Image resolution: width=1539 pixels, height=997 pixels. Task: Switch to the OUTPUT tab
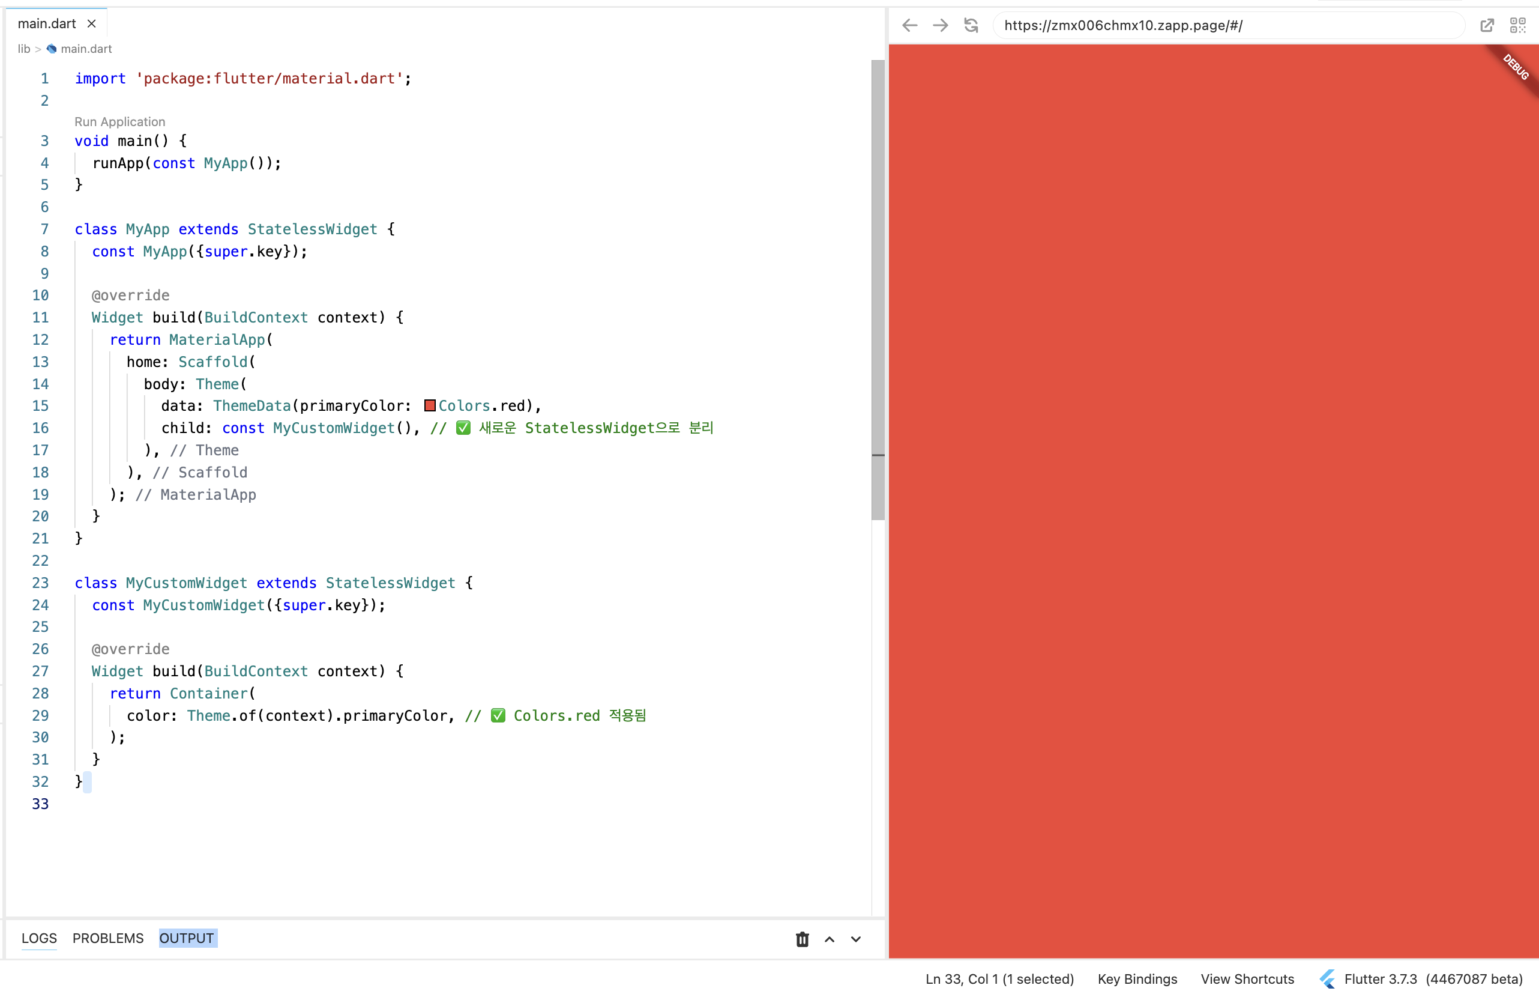187,938
